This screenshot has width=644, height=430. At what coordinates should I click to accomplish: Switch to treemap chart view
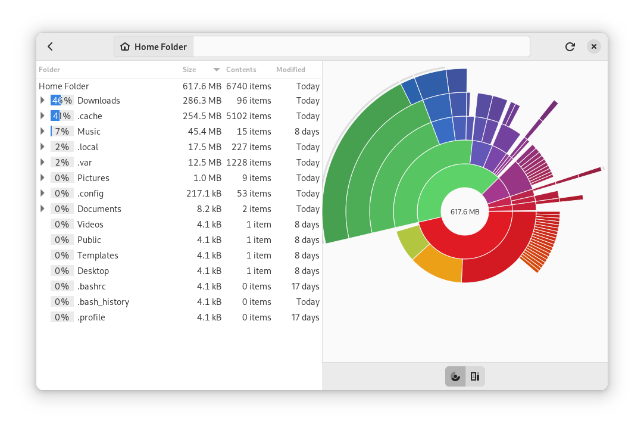click(x=475, y=376)
